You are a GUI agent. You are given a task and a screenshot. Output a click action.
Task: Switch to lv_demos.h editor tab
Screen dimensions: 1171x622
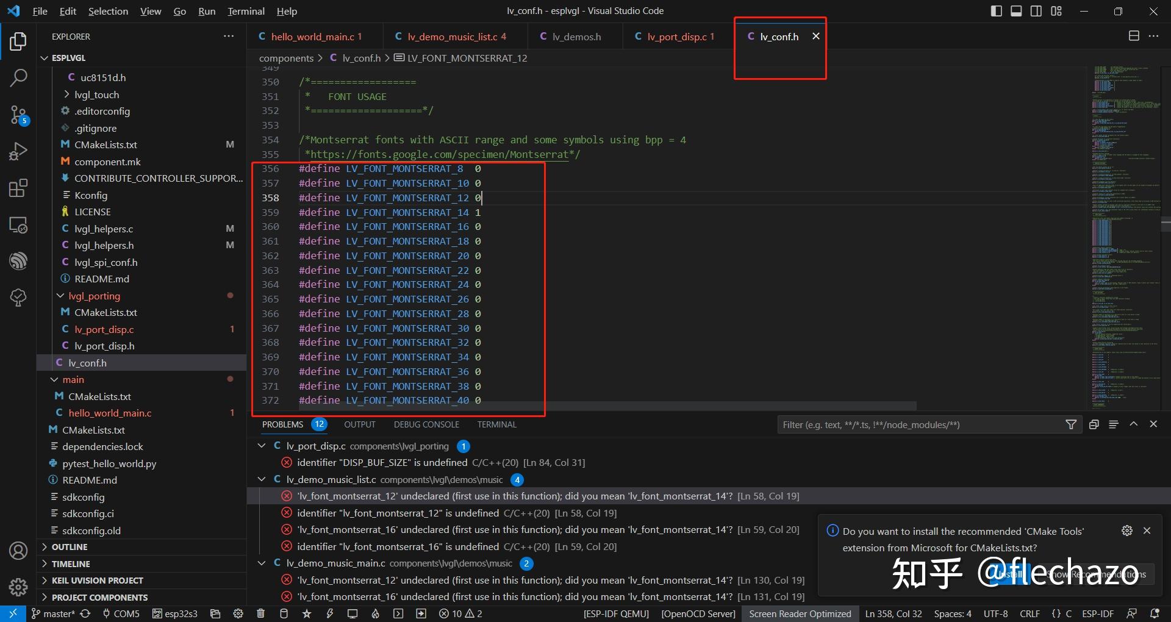tap(576, 37)
